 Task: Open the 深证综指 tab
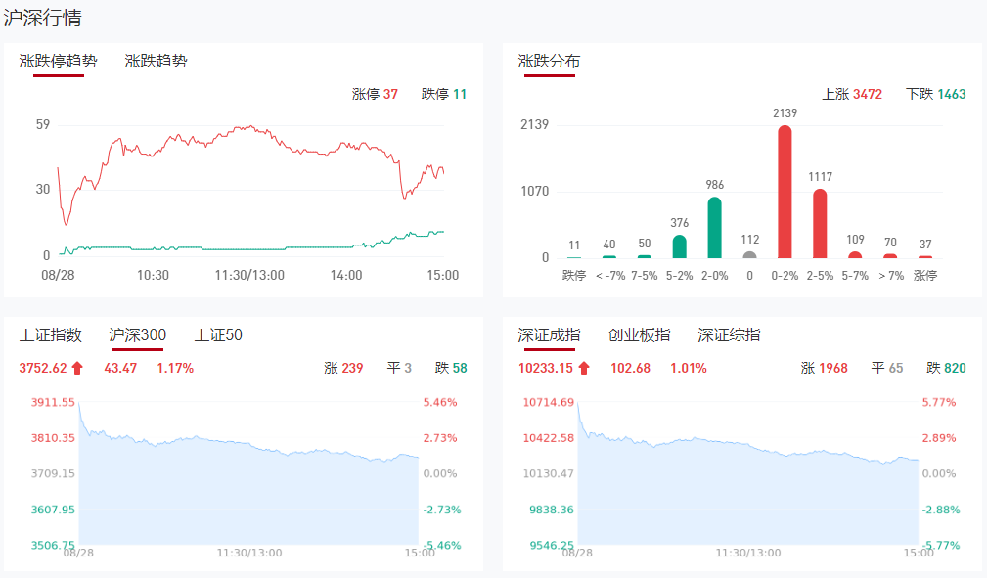(729, 335)
